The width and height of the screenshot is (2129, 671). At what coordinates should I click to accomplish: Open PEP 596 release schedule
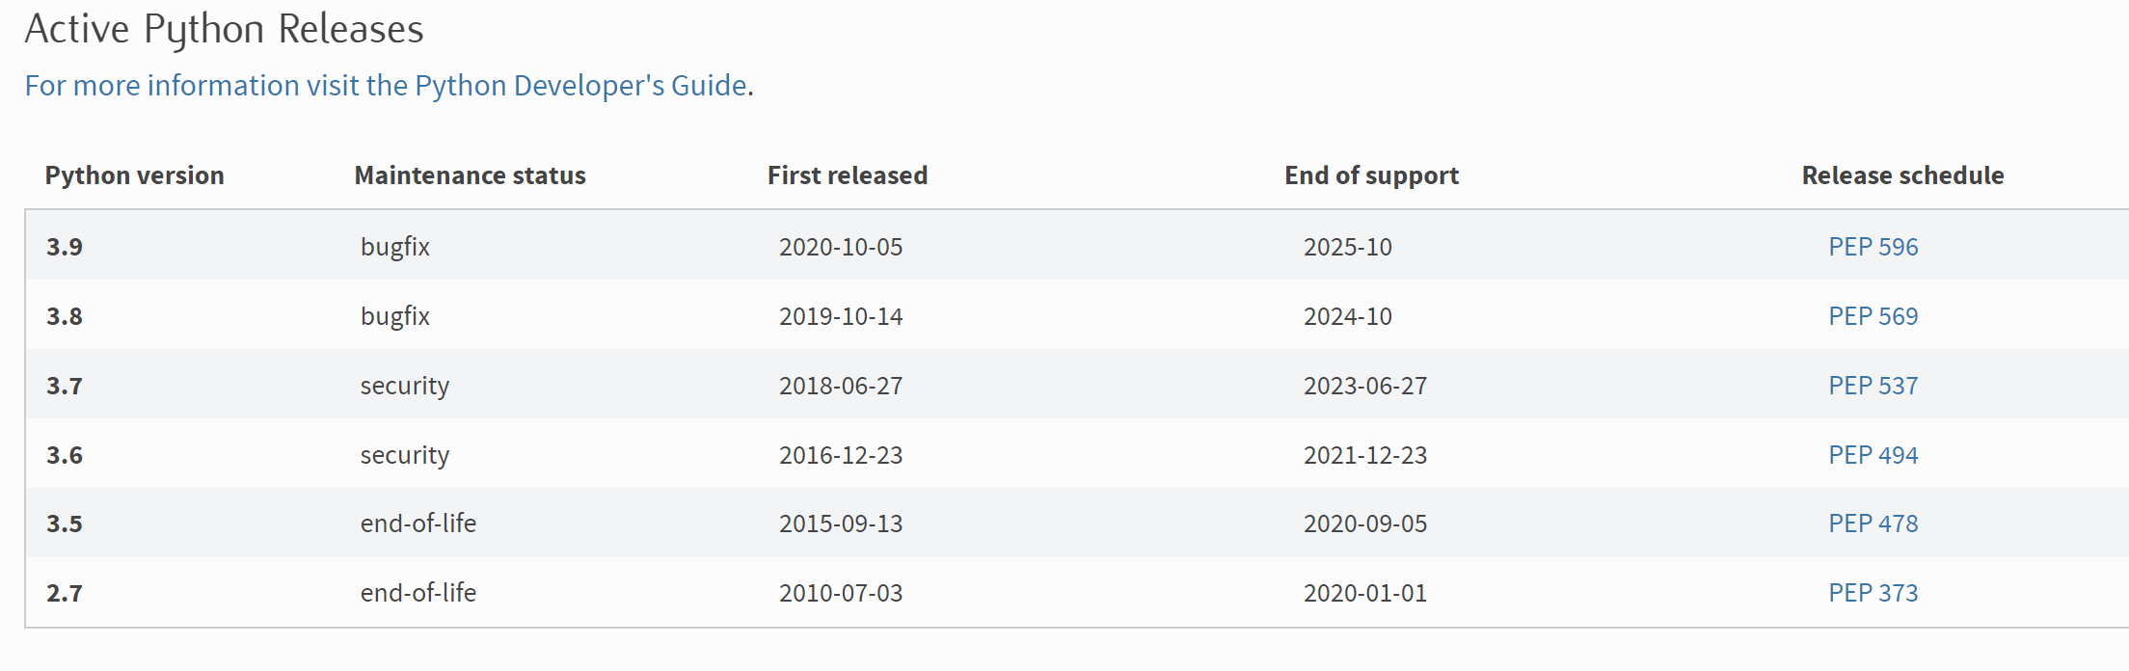point(1873,247)
